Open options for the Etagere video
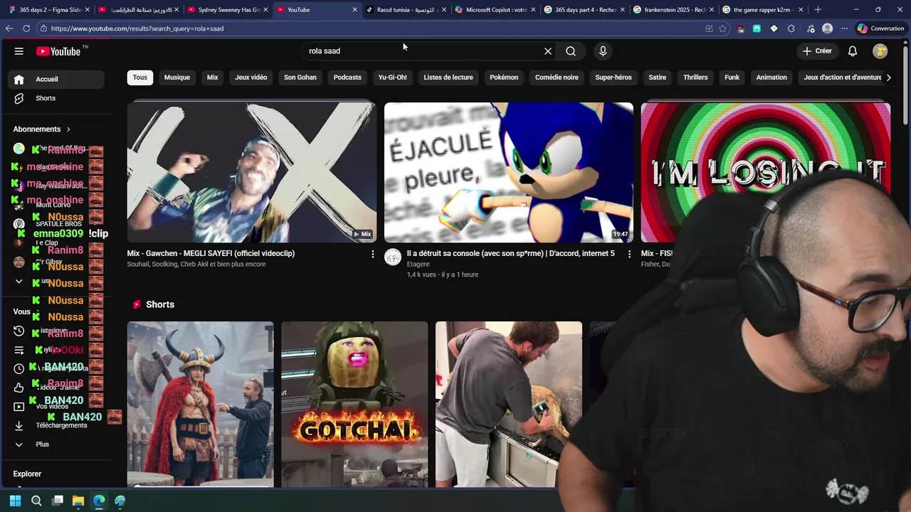The image size is (911, 512). (629, 254)
